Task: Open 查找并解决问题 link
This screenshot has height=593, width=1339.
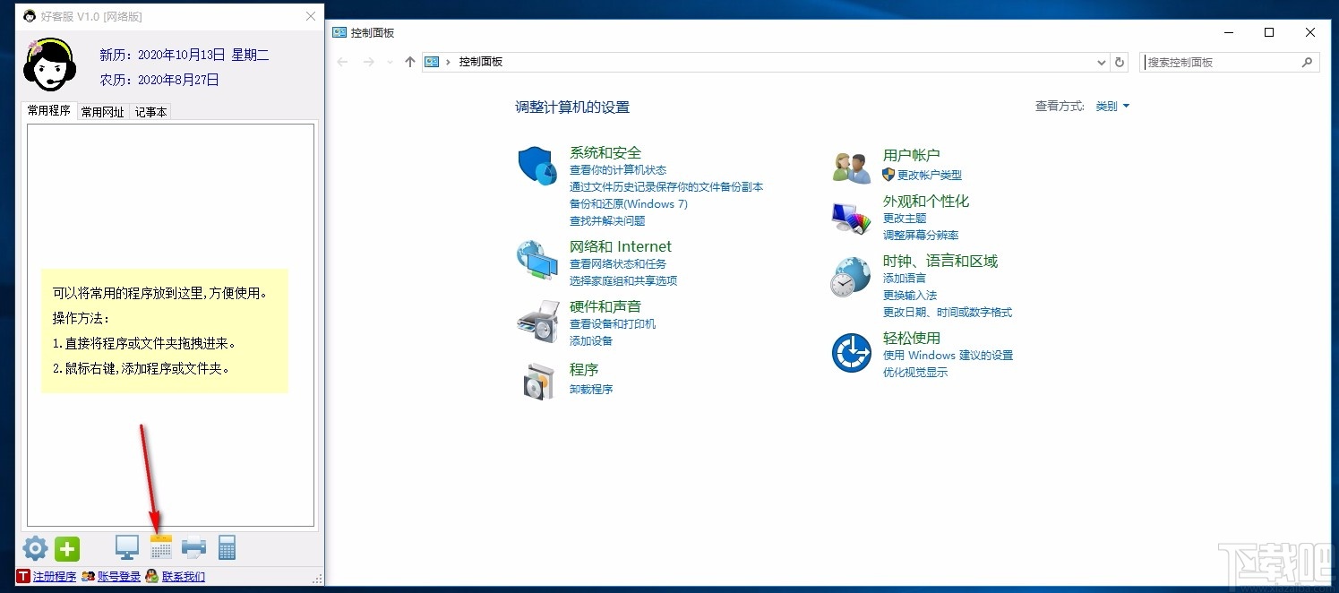Action: pos(607,220)
